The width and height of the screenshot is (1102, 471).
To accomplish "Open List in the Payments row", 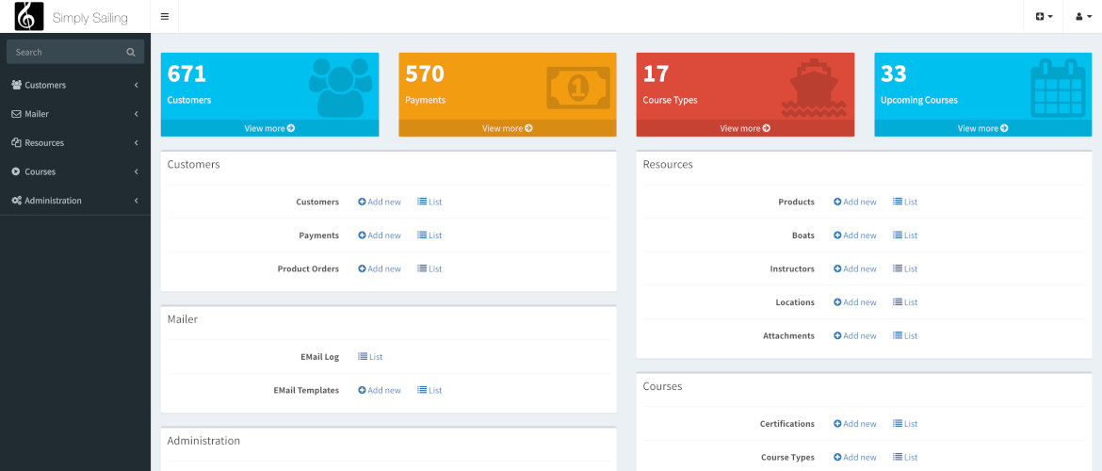I will click(x=429, y=235).
